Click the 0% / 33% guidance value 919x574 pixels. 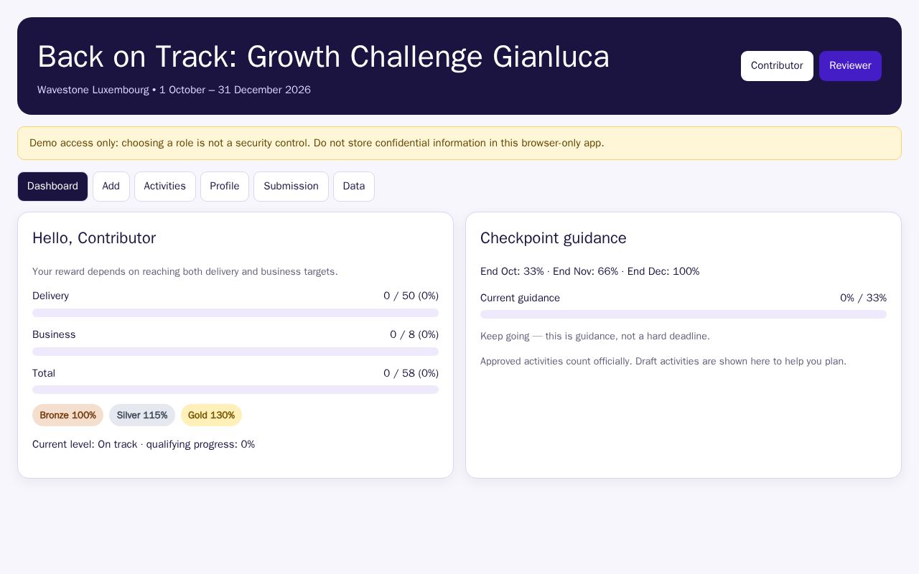pyautogui.click(x=863, y=298)
